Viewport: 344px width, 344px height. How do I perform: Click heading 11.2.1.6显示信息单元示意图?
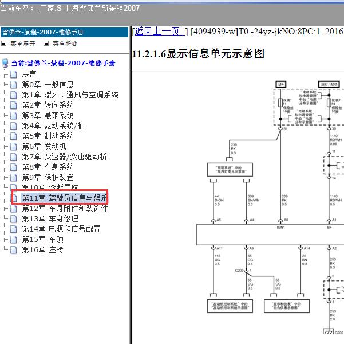[x=198, y=54]
